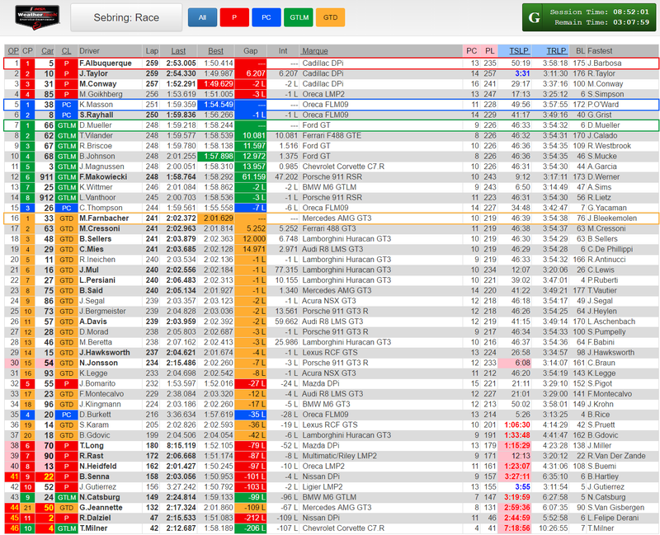Click driver name S.Rayhall
The height and width of the screenshot is (535, 660).
coord(97,115)
